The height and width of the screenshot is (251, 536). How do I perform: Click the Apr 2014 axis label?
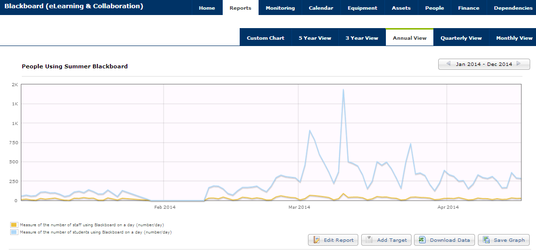point(448,207)
